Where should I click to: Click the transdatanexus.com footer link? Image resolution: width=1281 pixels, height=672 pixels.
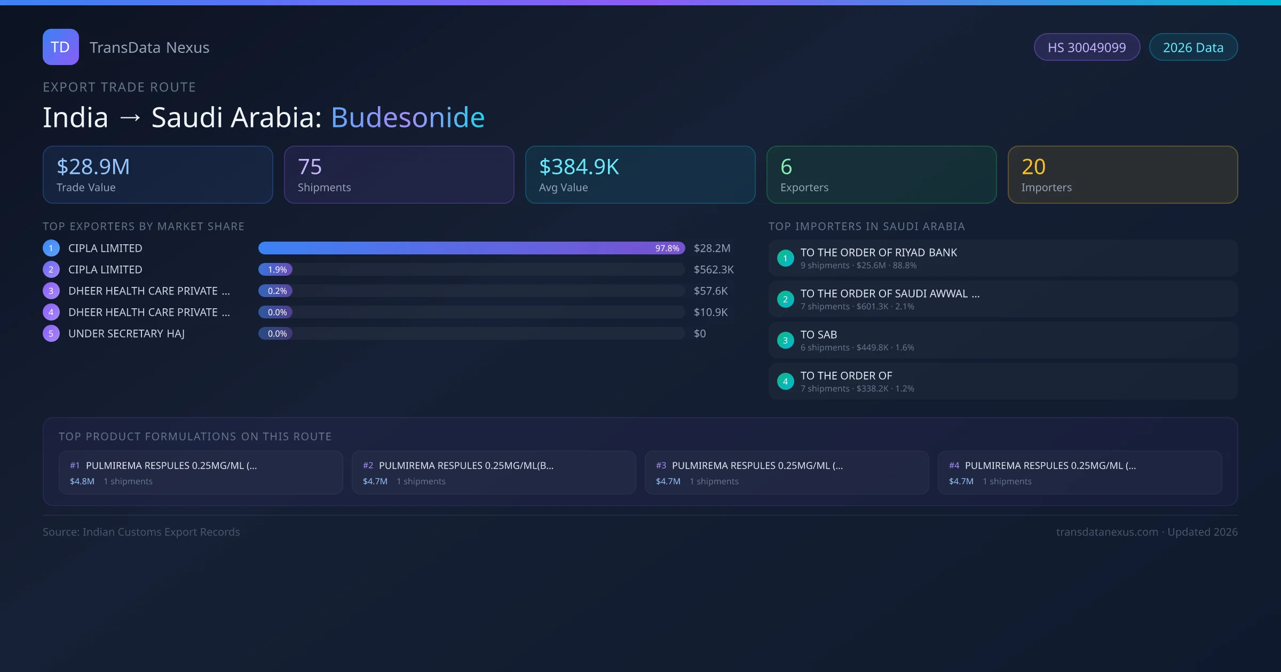click(x=1107, y=532)
